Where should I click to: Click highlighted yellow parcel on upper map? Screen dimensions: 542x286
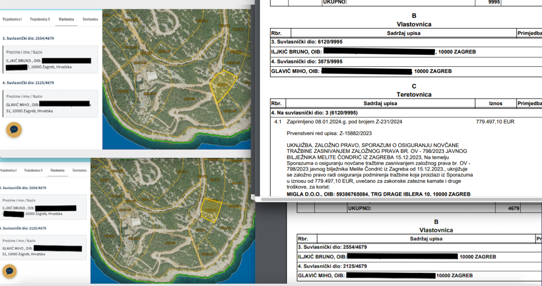coord(223,86)
